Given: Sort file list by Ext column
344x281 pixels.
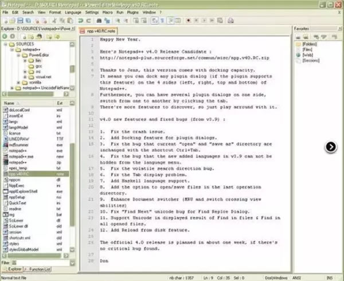Looking at the screenshot, I should pyautogui.click(x=62, y=103).
